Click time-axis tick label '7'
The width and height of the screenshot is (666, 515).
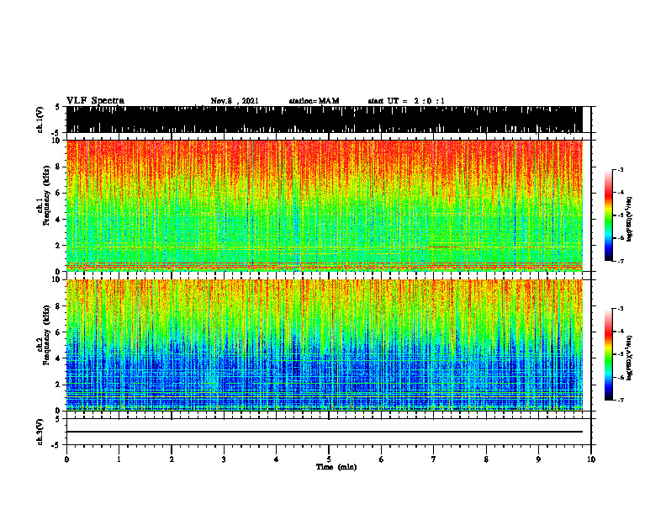(x=434, y=459)
